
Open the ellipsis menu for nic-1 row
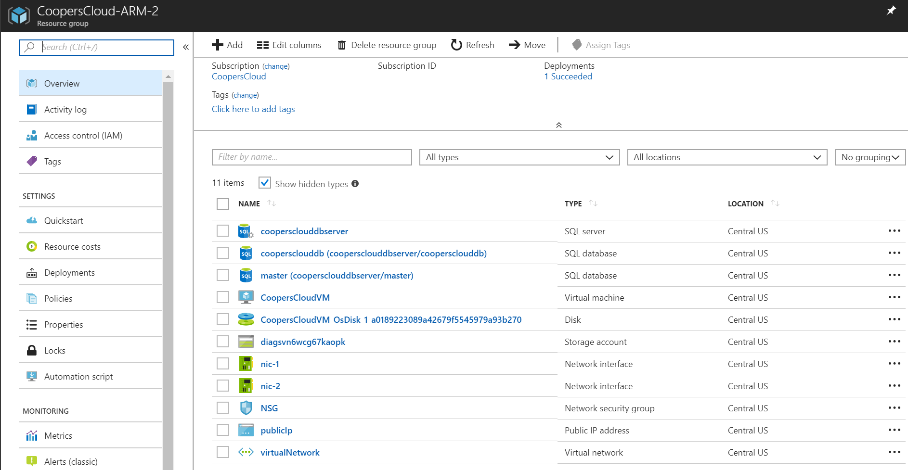click(x=895, y=364)
